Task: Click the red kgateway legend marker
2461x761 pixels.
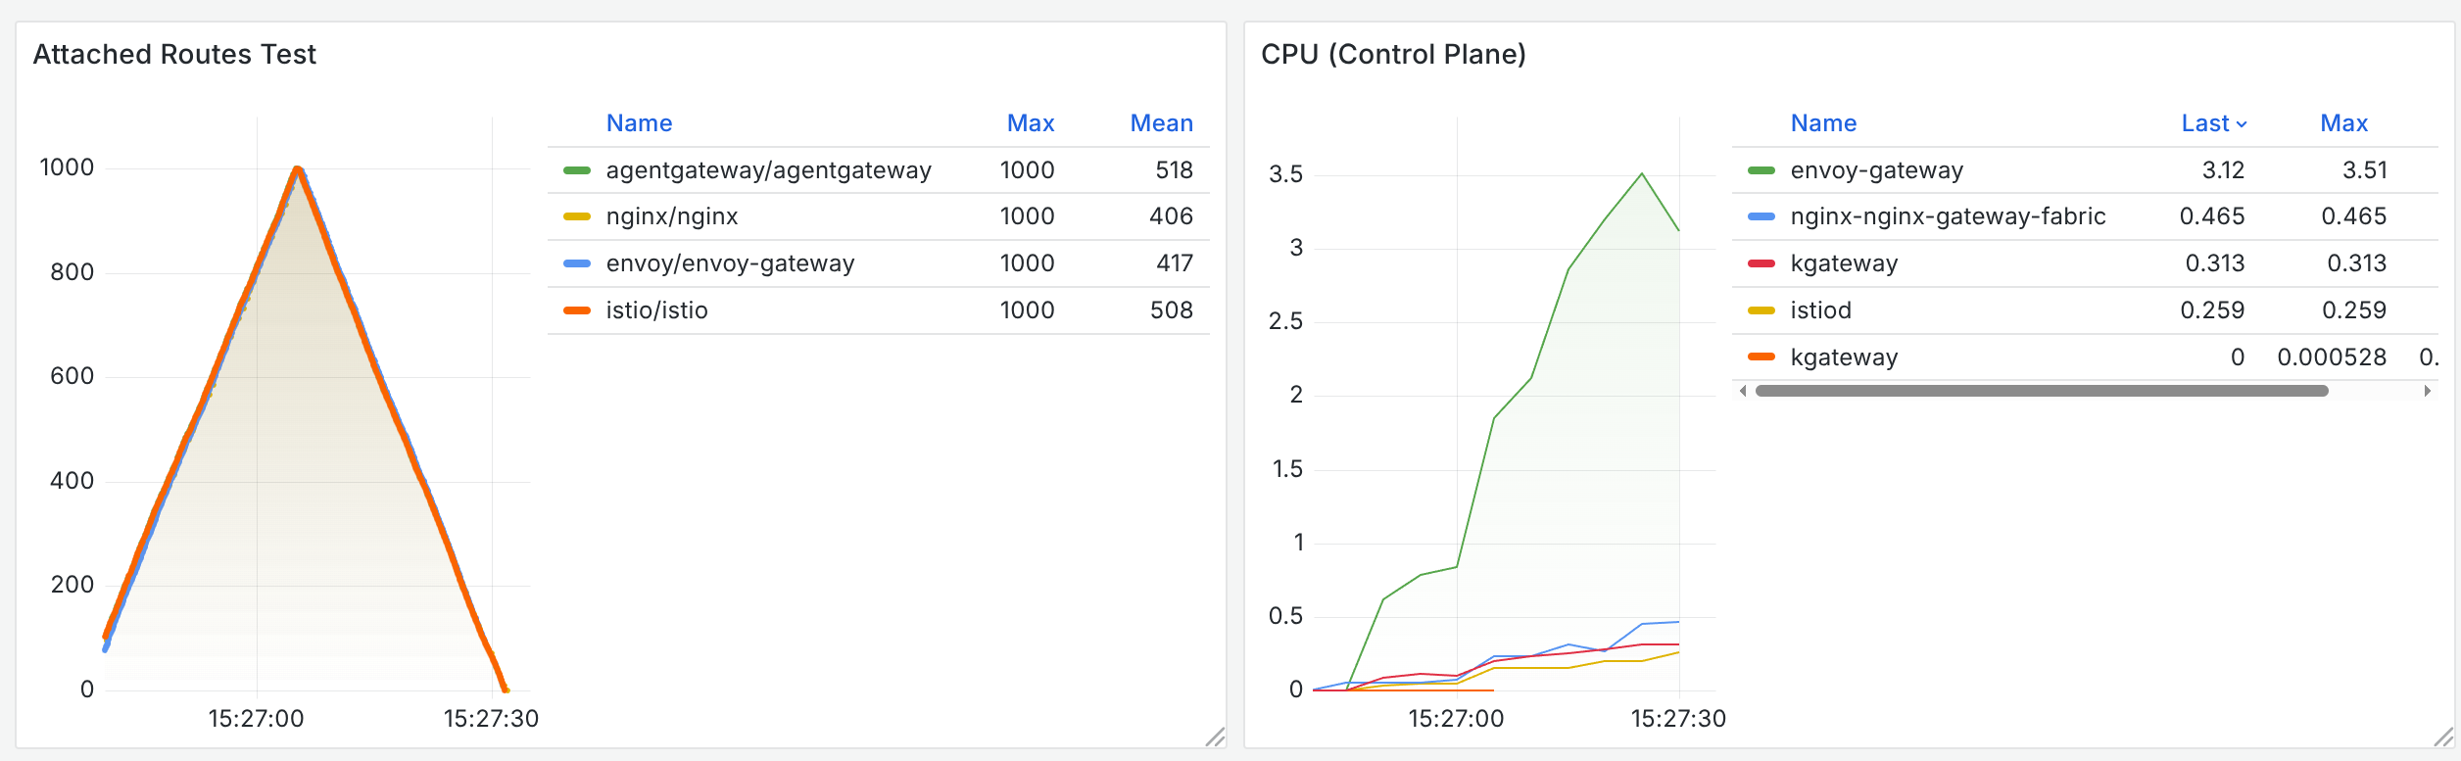Action: point(1763,263)
